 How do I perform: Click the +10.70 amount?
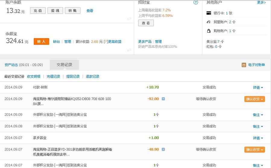click(x=153, y=87)
